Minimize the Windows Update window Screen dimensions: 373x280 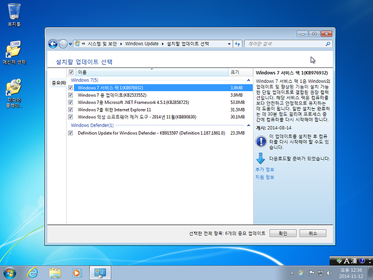[302, 34]
